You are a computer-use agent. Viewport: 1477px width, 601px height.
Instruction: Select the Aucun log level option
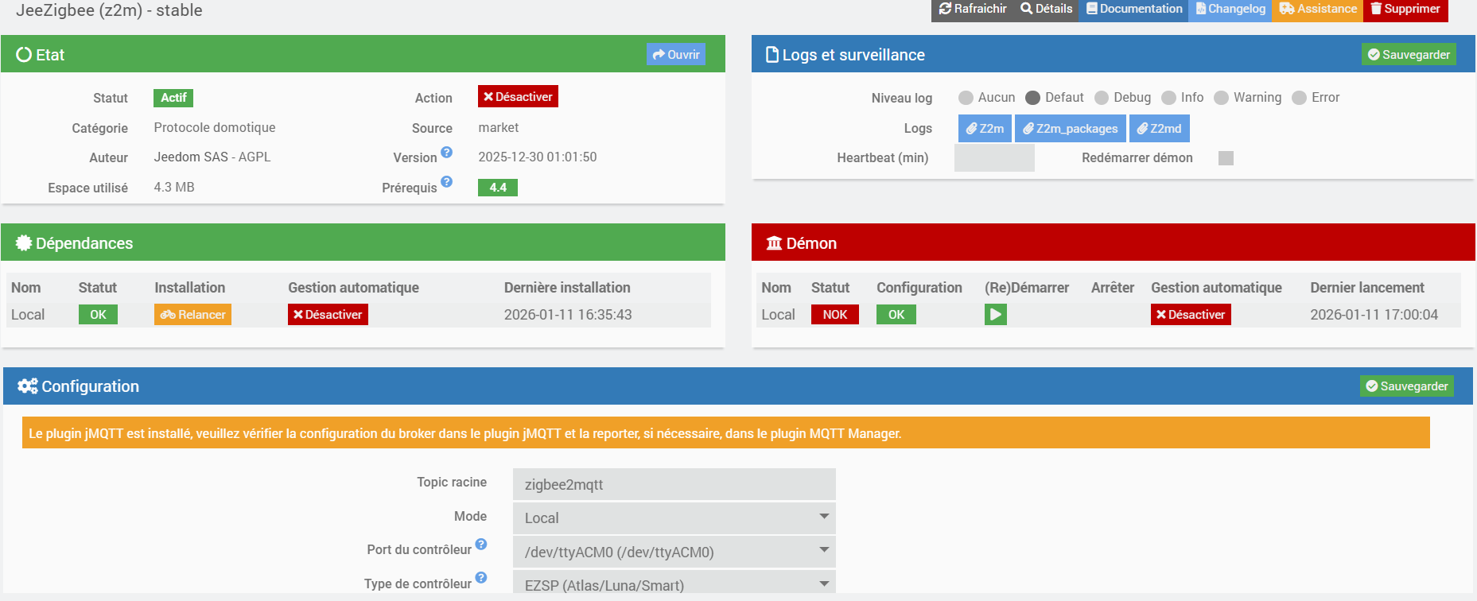click(x=966, y=98)
